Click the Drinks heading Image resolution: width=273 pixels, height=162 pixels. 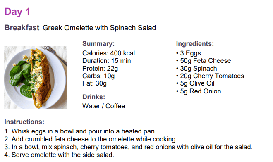[93, 97]
